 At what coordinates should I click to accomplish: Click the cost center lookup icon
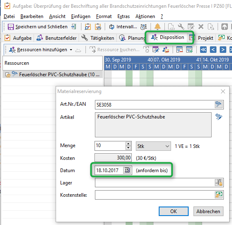219,195
